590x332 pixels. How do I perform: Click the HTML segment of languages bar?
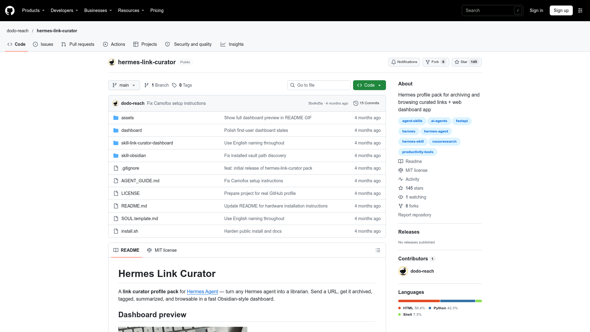point(419,301)
